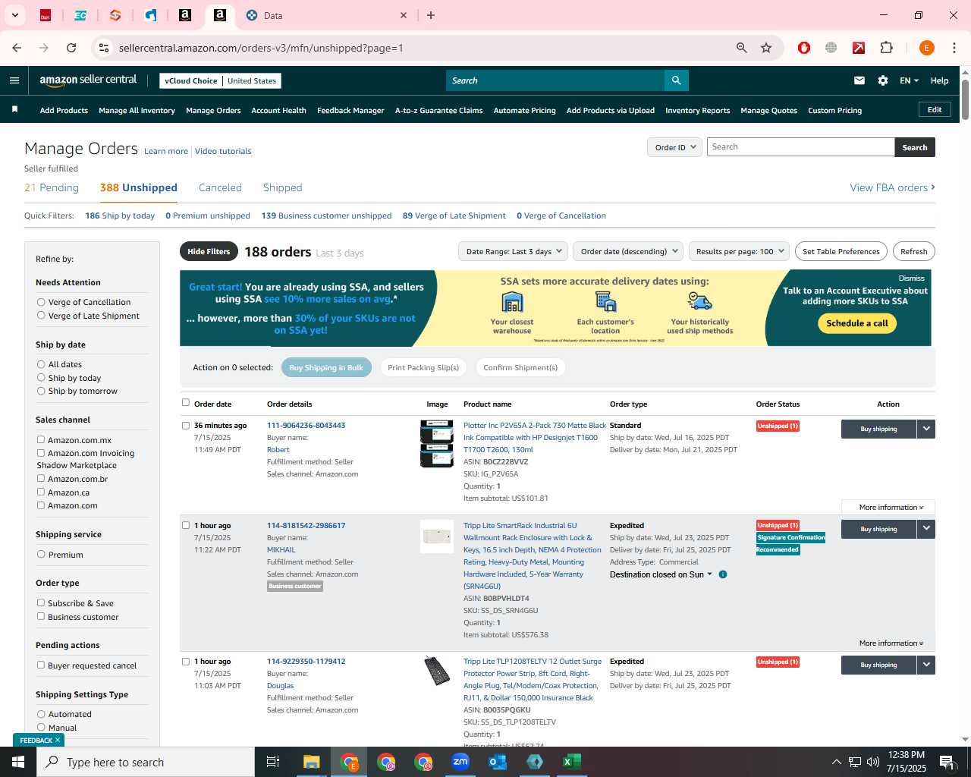Open Inventory Reports in the nav bar
Screen dimensions: 971x777
click(x=697, y=110)
